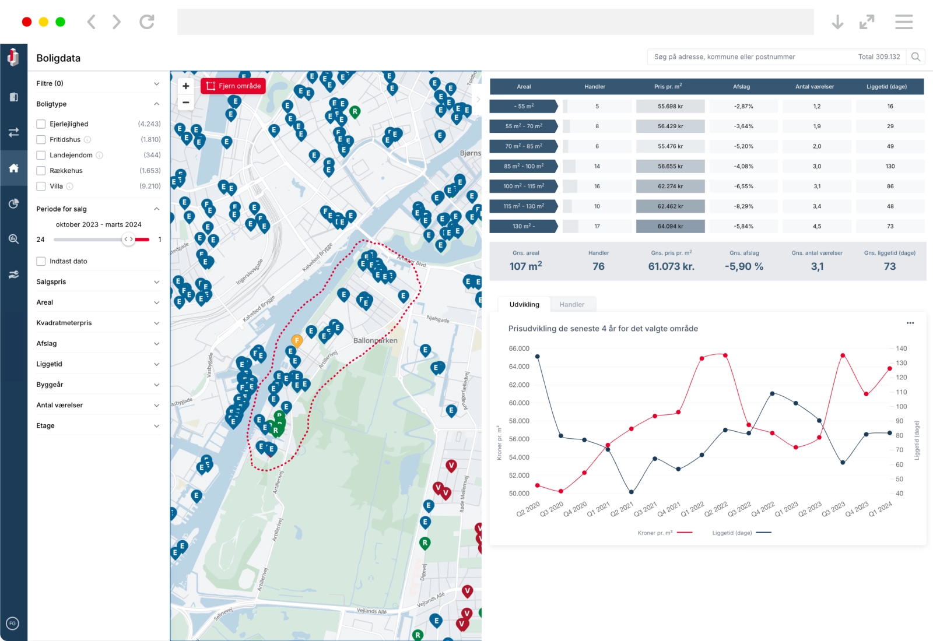Open the chart options menu via the three dots
The image size is (933, 641).
click(x=910, y=322)
